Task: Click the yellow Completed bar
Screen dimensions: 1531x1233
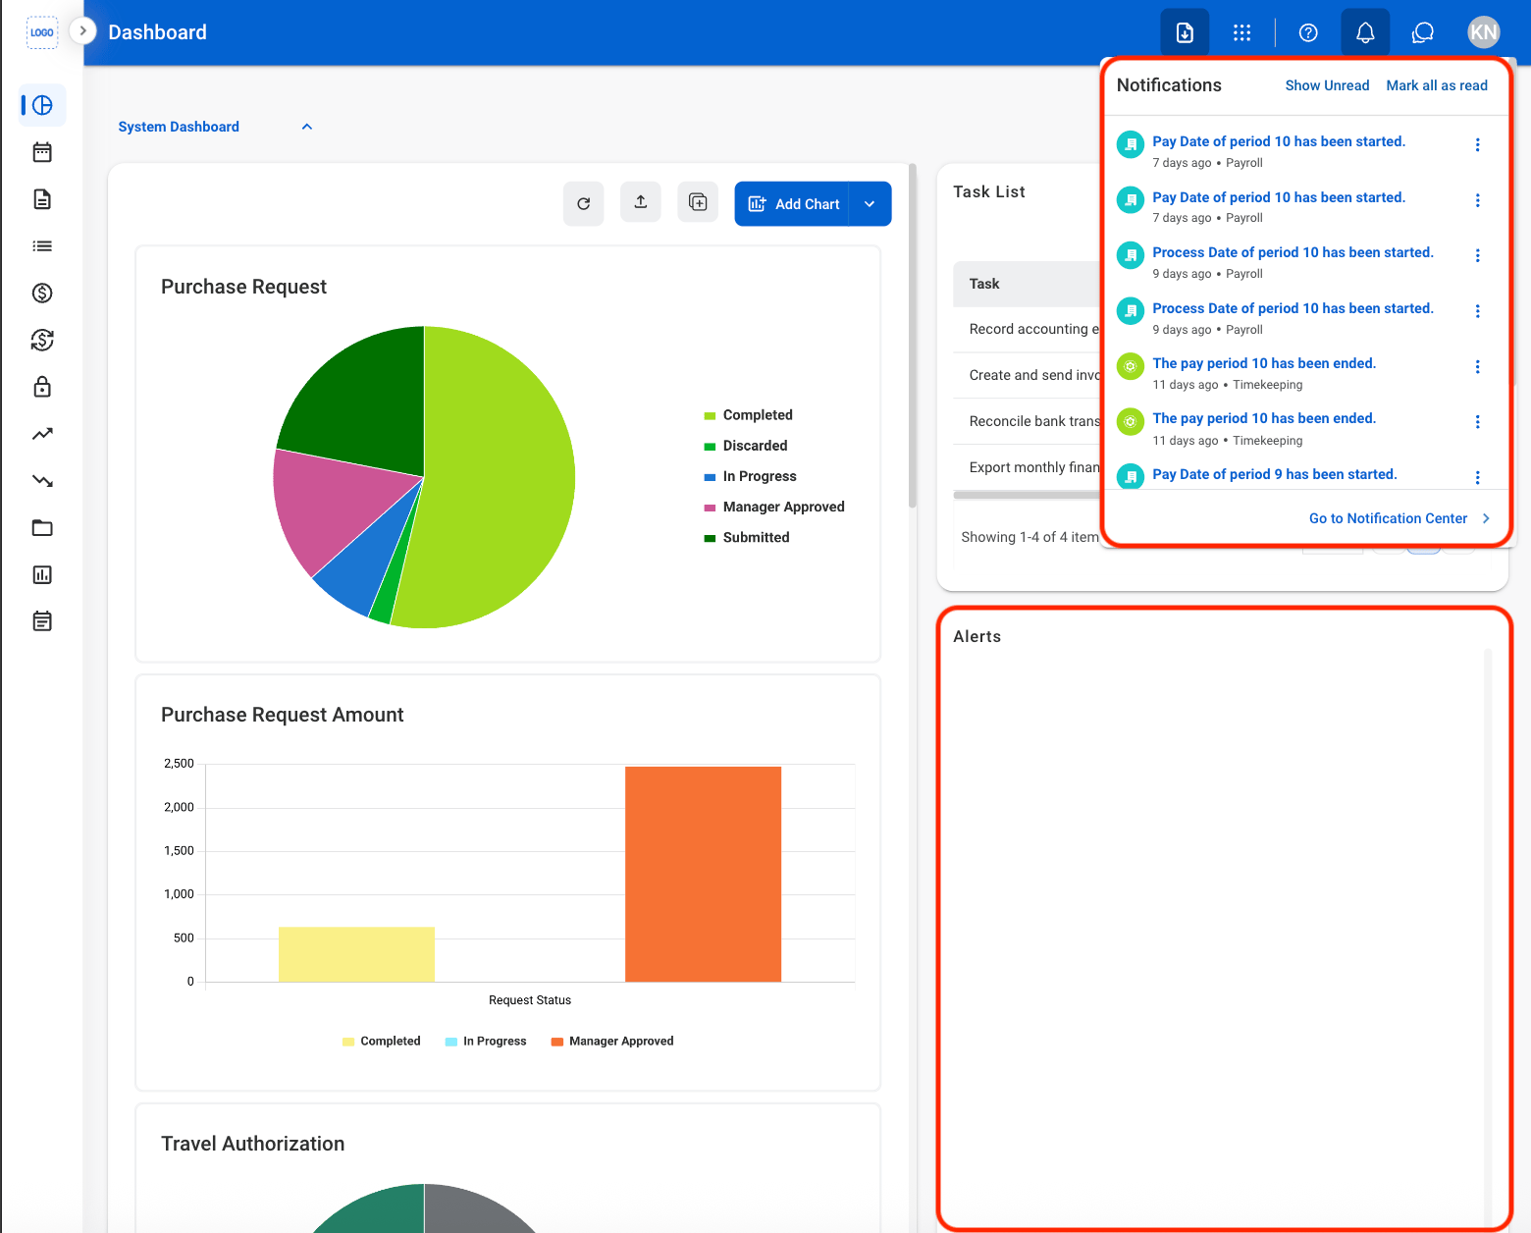Action: coord(356,954)
